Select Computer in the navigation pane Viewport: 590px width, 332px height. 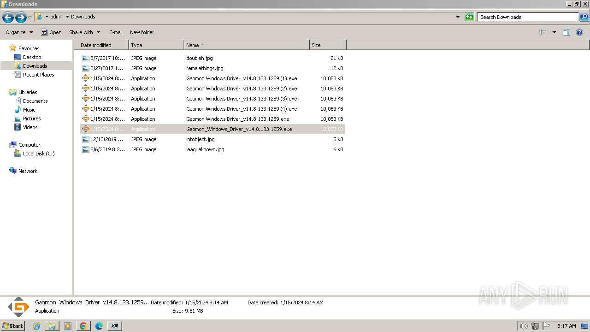pos(29,145)
